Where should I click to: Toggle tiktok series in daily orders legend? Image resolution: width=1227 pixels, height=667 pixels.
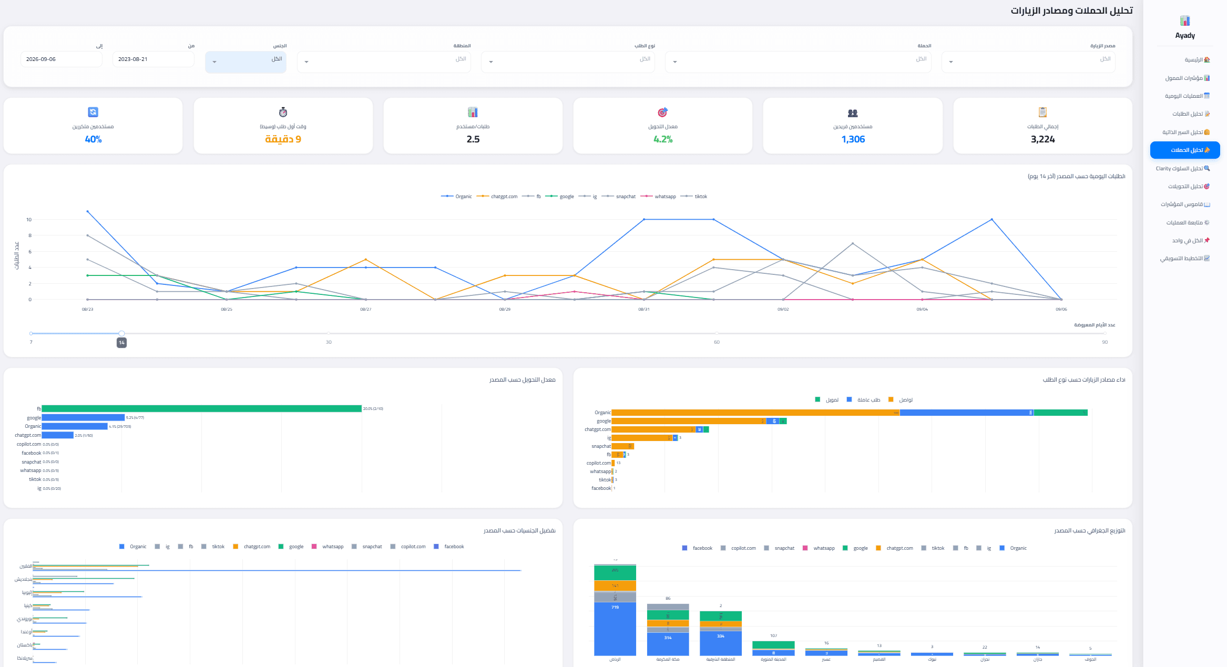pos(693,197)
